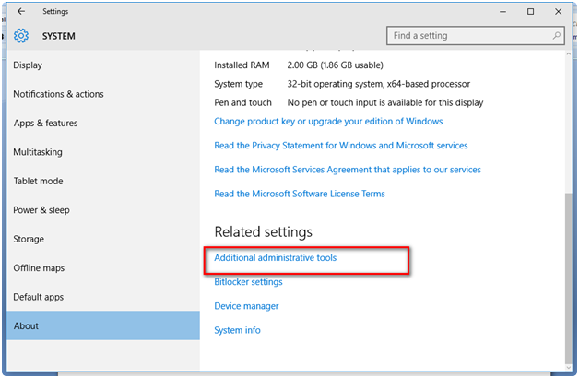Go to Storage settings
This screenshot has height=378, width=579.
point(29,239)
